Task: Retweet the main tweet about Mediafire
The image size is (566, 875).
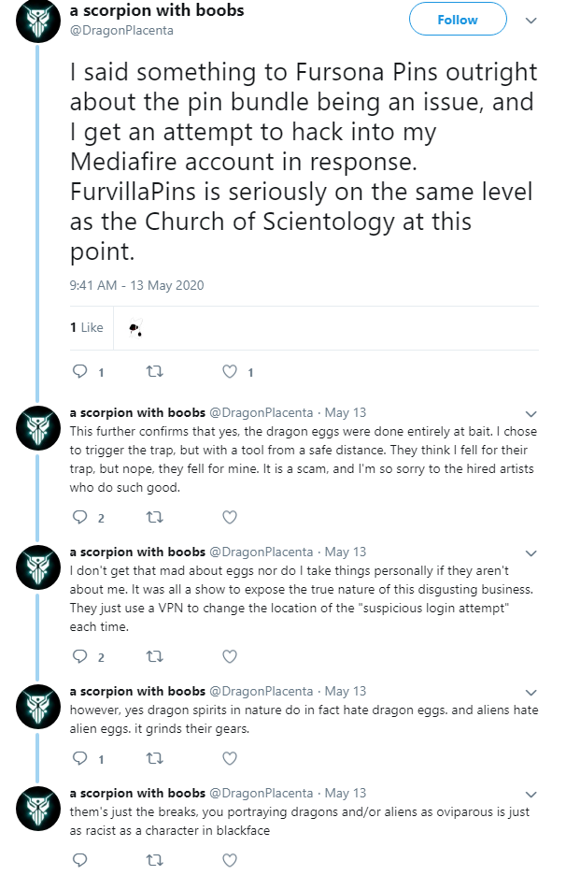Action: [x=154, y=371]
